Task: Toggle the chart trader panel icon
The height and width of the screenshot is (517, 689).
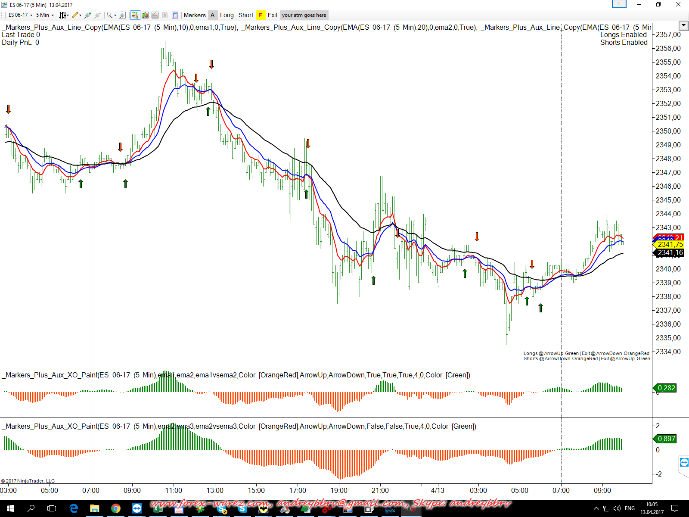Action: [x=135, y=15]
